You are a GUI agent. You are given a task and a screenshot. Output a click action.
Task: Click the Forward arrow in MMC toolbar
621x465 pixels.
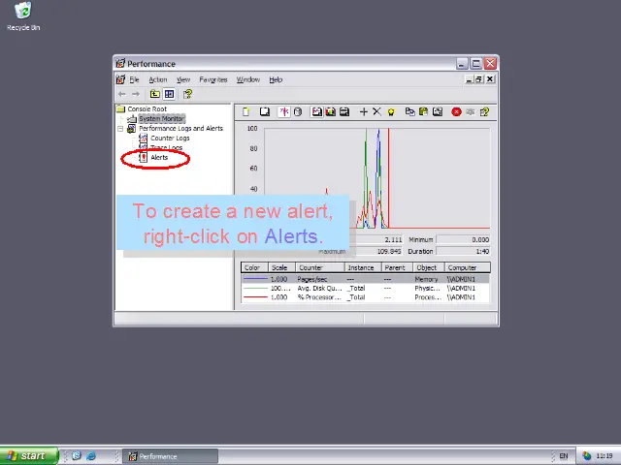tap(136, 94)
